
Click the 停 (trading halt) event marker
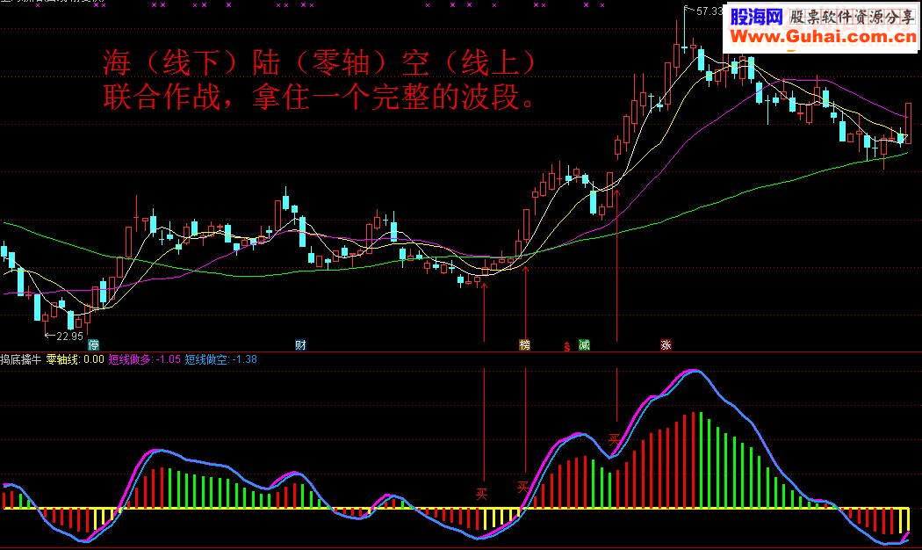tap(93, 345)
